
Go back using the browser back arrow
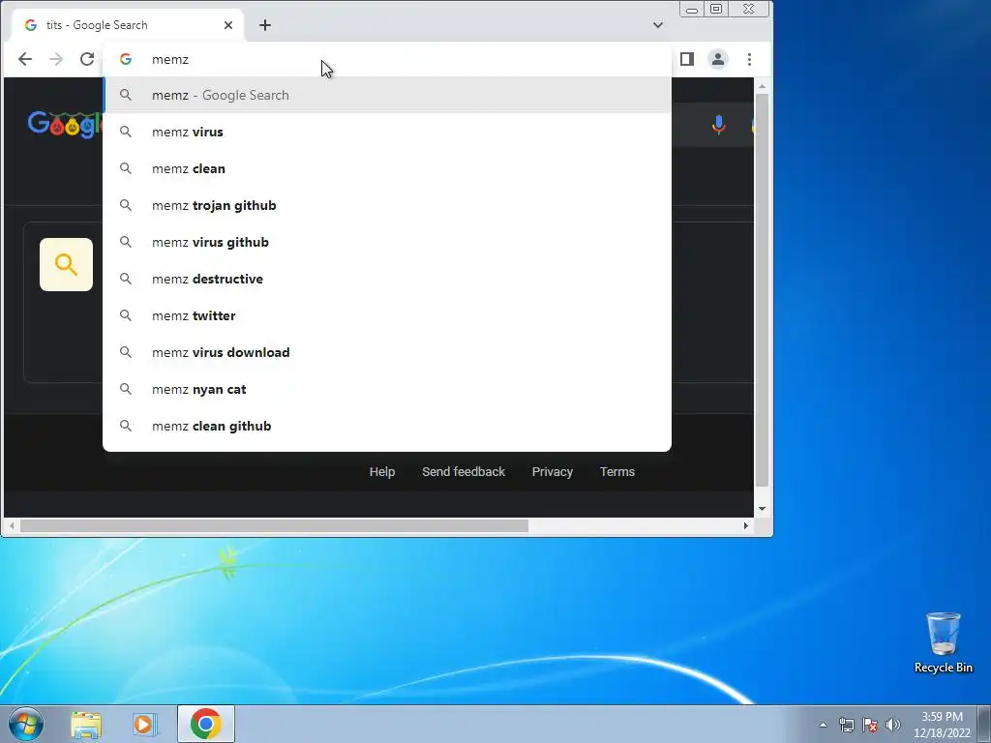25,59
